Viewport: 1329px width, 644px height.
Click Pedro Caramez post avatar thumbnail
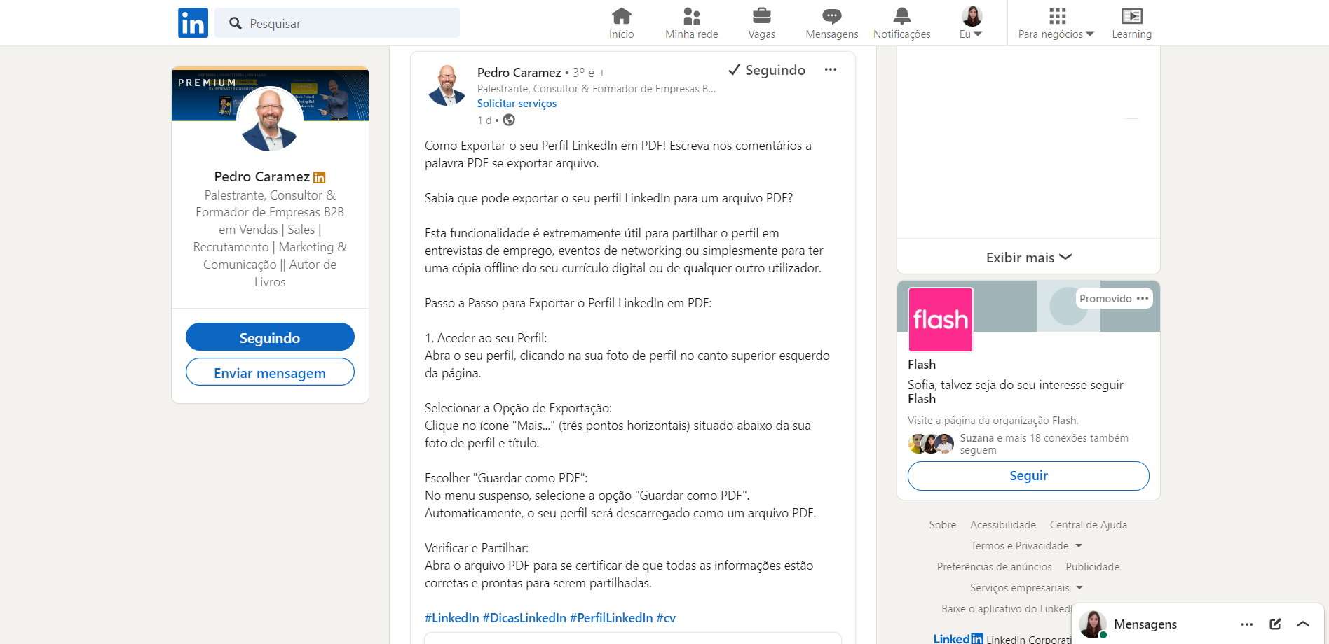point(447,85)
